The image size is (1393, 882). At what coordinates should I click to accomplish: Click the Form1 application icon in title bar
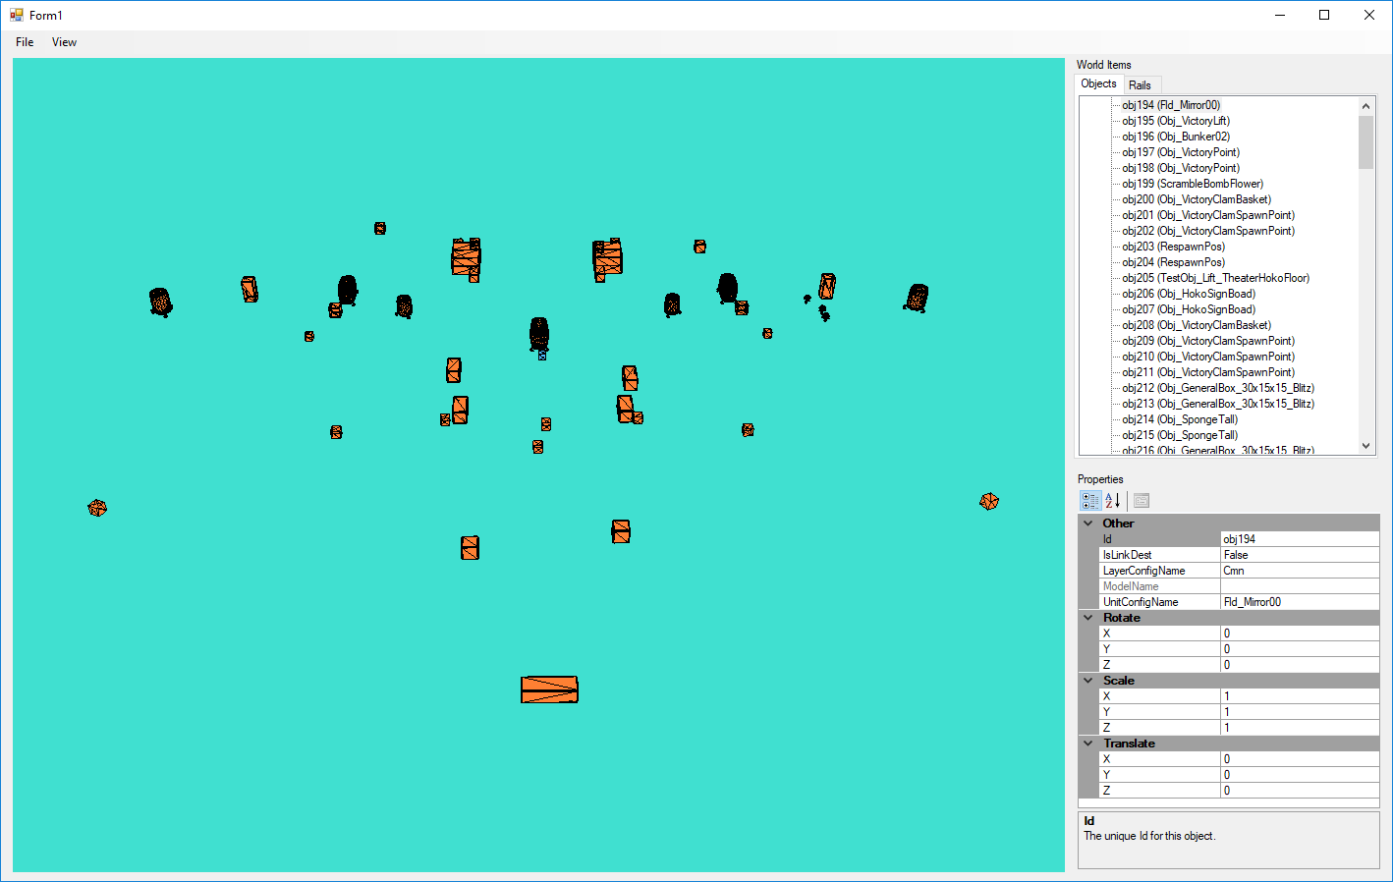click(x=16, y=15)
